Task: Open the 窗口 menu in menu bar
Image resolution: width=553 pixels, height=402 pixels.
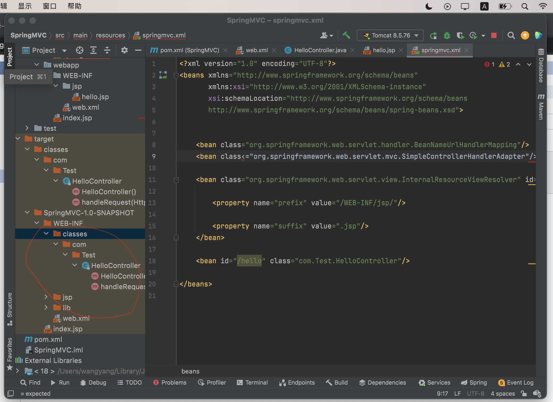Action: click(x=50, y=6)
